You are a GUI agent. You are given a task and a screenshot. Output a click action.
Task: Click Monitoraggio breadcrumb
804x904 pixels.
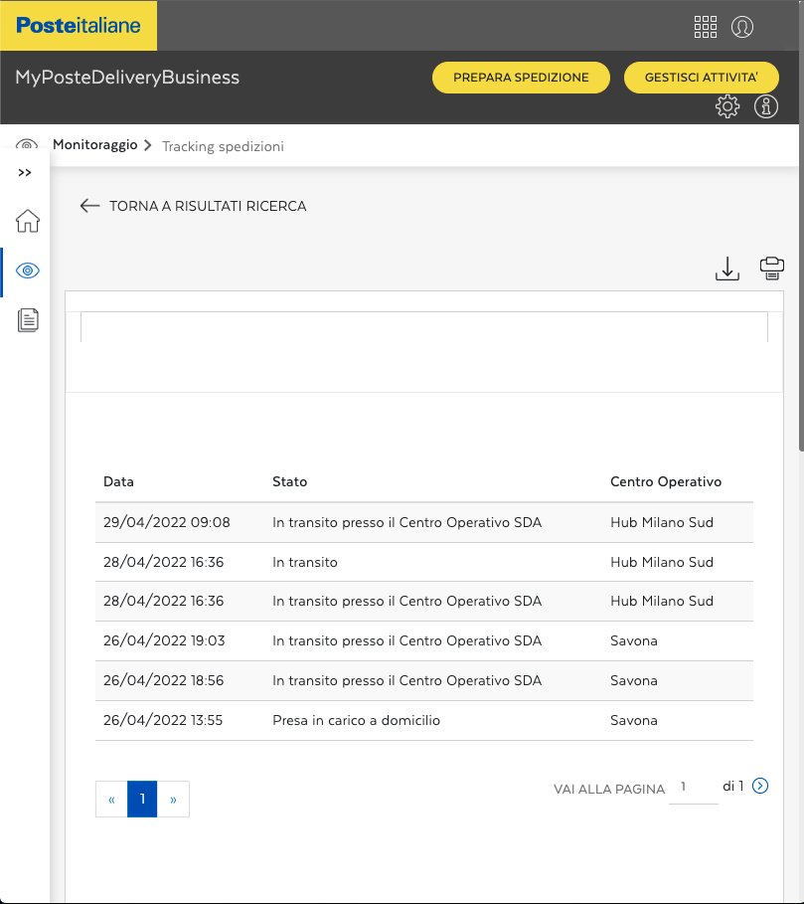(x=95, y=145)
